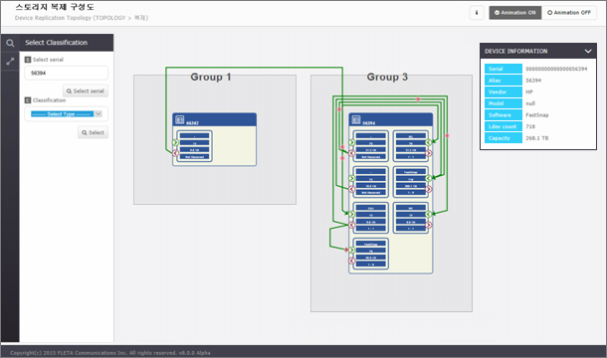Click the Alias row label

(x=504, y=81)
